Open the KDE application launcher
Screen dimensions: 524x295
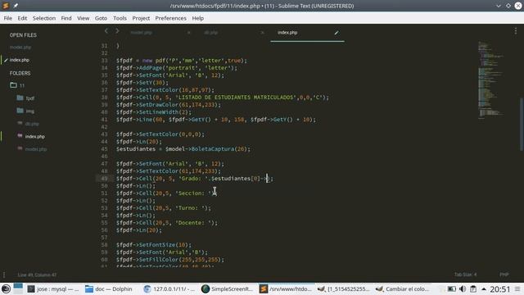[x=6, y=288]
